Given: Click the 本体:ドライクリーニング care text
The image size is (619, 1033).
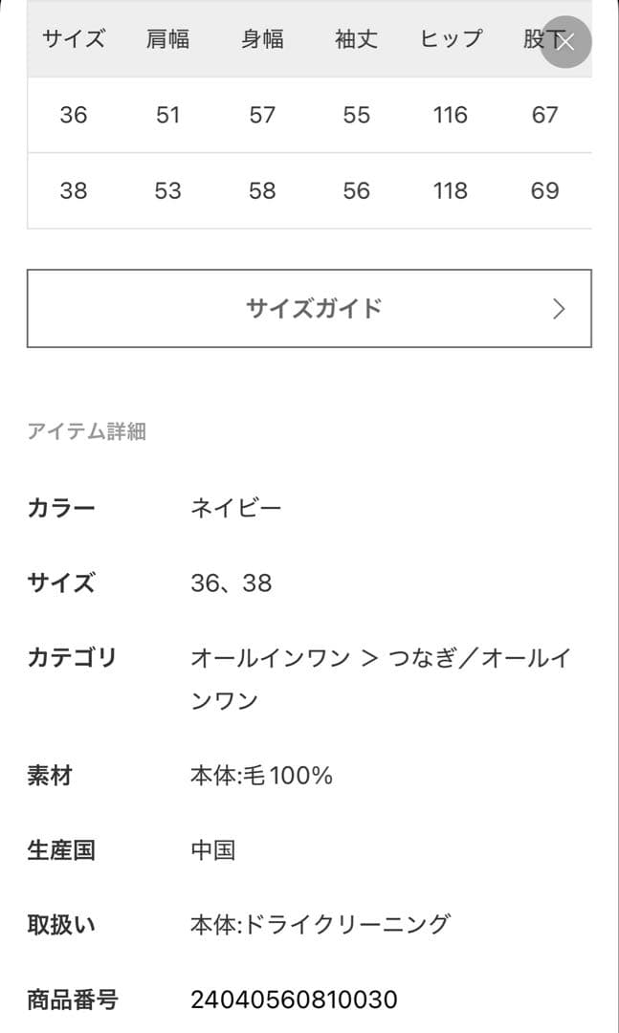Looking at the screenshot, I should [x=320, y=925].
